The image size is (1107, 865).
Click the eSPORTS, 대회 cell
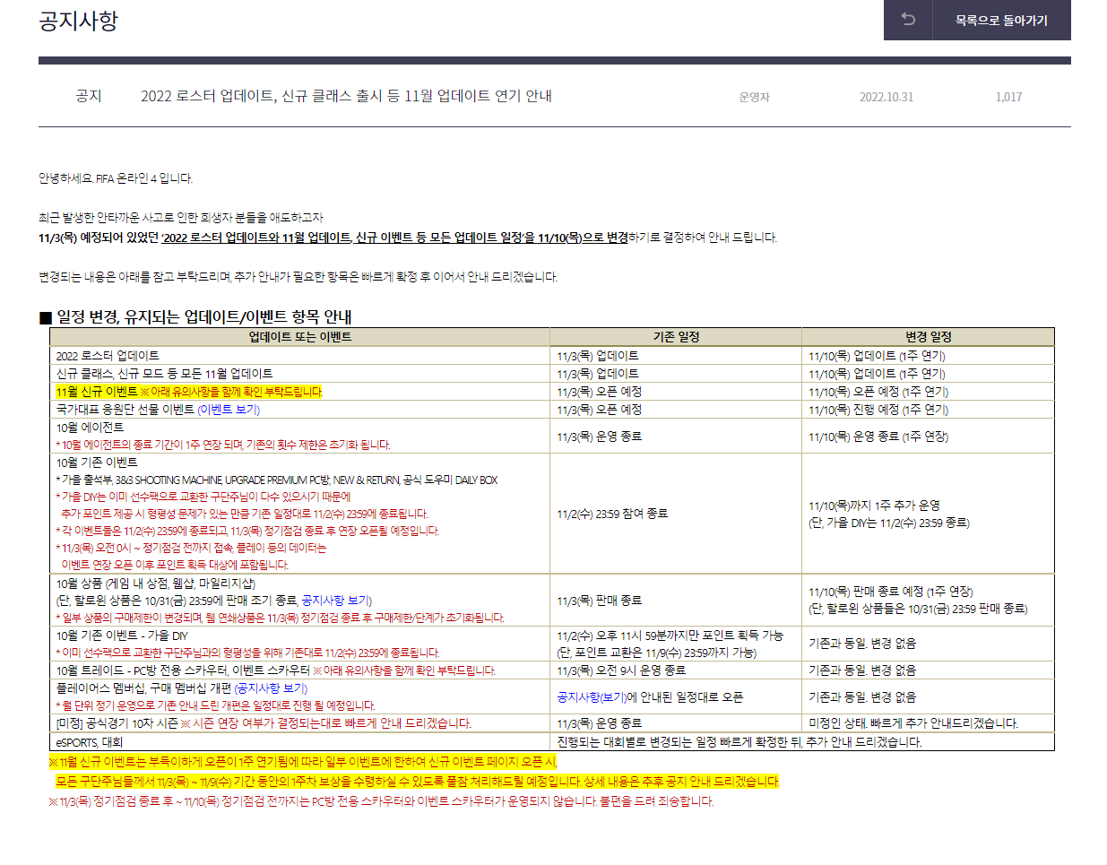(x=300, y=742)
